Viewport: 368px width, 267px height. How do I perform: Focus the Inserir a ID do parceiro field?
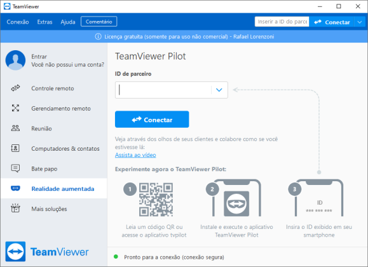point(282,22)
